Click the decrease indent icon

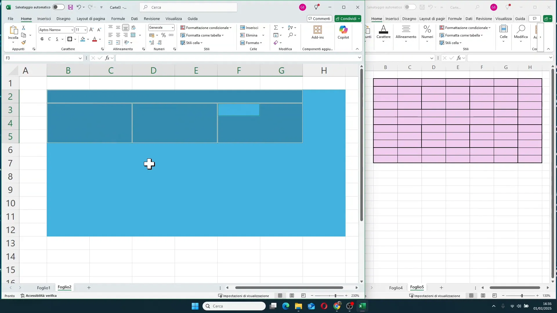click(x=111, y=43)
